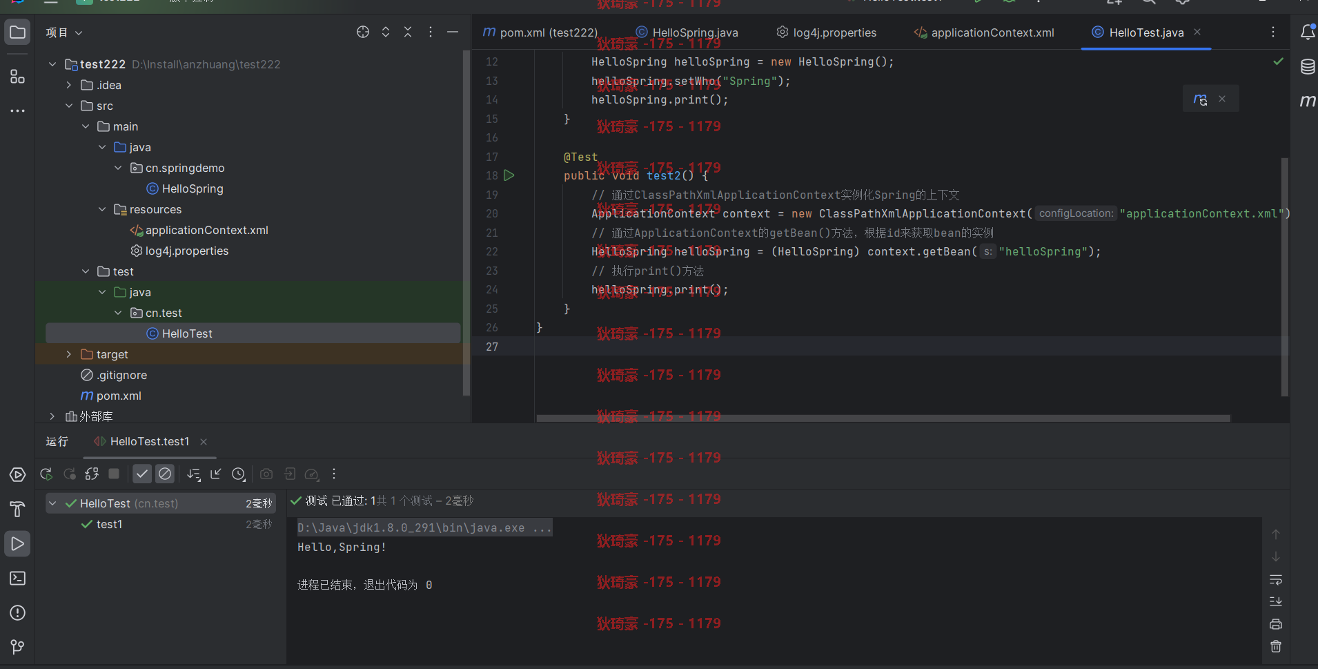Hide the project panel with minimize icon

(x=453, y=32)
